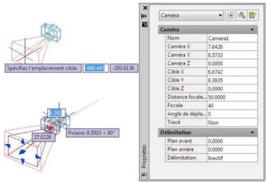Click the 27.0226 dimension field
The height and width of the screenshot is (182, 266).
pos(43,137)
